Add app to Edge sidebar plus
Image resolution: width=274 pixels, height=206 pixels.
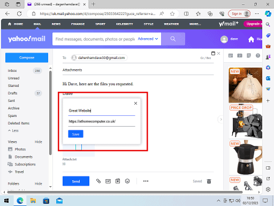[x=268, y=101]
